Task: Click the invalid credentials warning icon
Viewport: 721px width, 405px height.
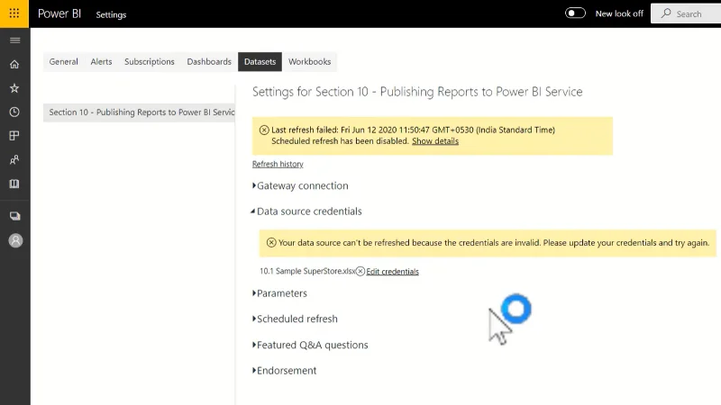Action: (271, 242)
